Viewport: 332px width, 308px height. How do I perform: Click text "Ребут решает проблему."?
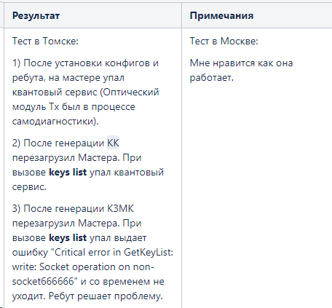(106, 296)
